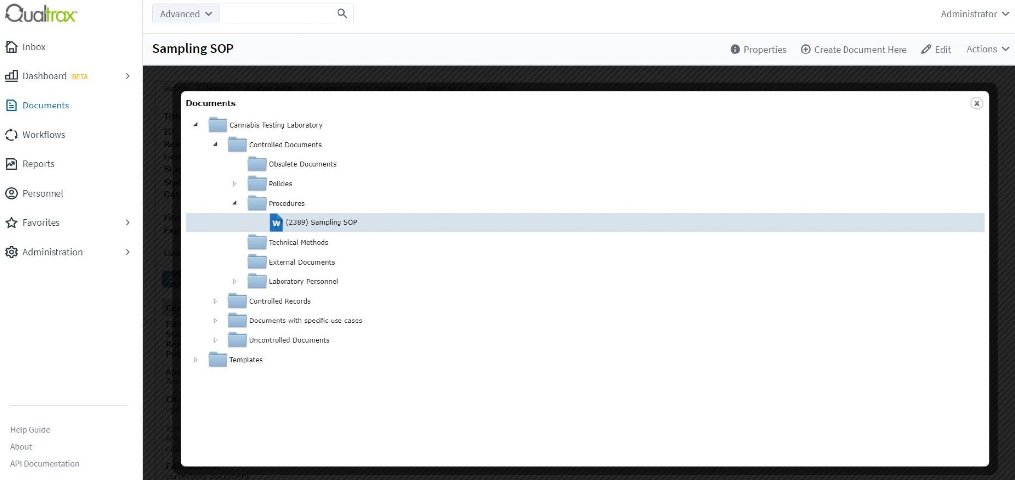Expand the Policies folder

[x=234, y=184]
